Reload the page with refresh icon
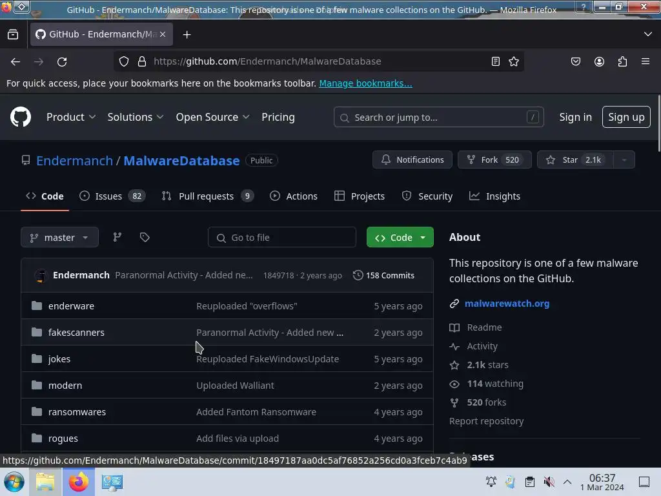The height and width of the screenshot is (496, 661). (x=62, y=61)
